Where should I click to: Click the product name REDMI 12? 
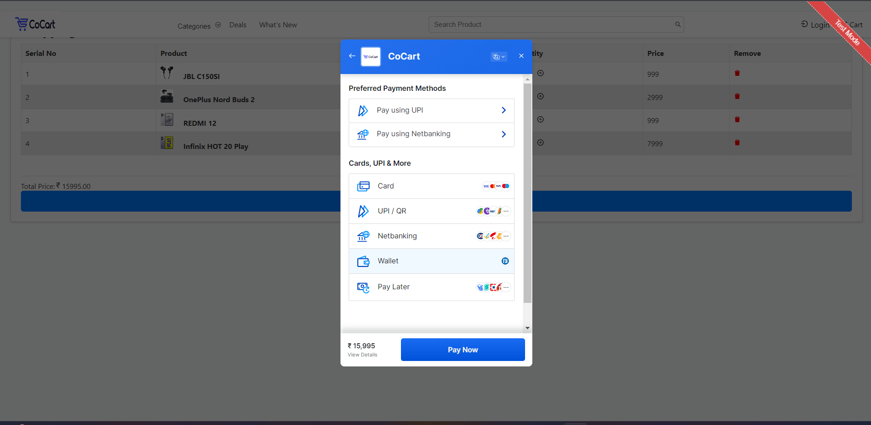(200, 123)
